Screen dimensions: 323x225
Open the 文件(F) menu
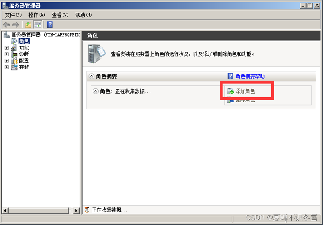tap(13, 15)
